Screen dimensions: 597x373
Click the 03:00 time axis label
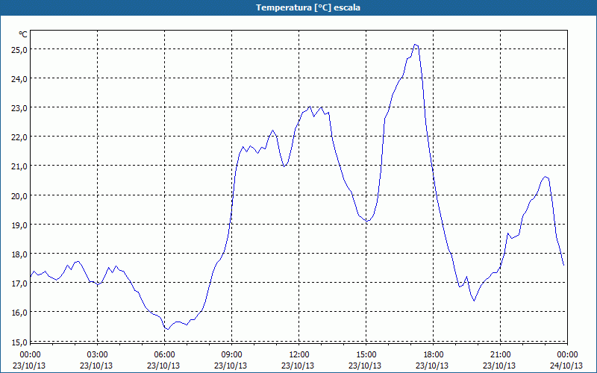(x=97, y=355)
